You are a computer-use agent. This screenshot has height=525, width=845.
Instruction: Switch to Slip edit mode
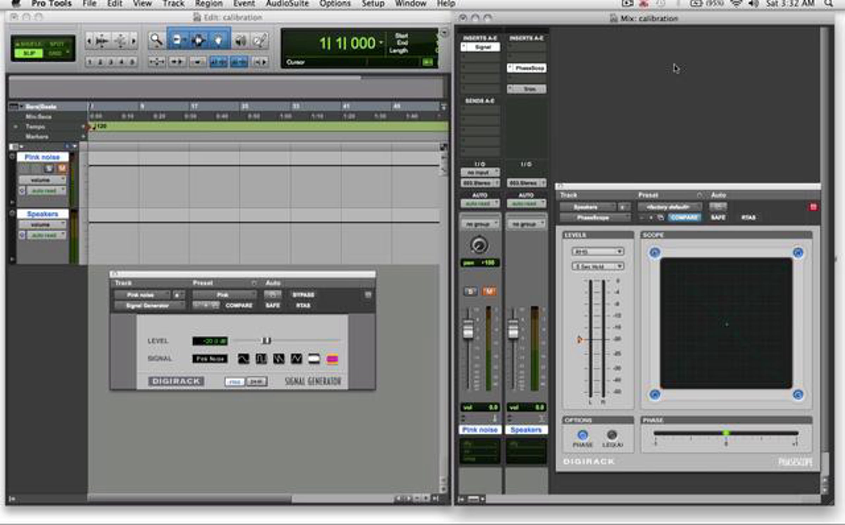point(29,53)
